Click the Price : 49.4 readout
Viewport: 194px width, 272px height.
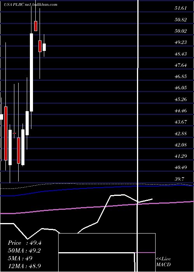(x=24, y=243)
